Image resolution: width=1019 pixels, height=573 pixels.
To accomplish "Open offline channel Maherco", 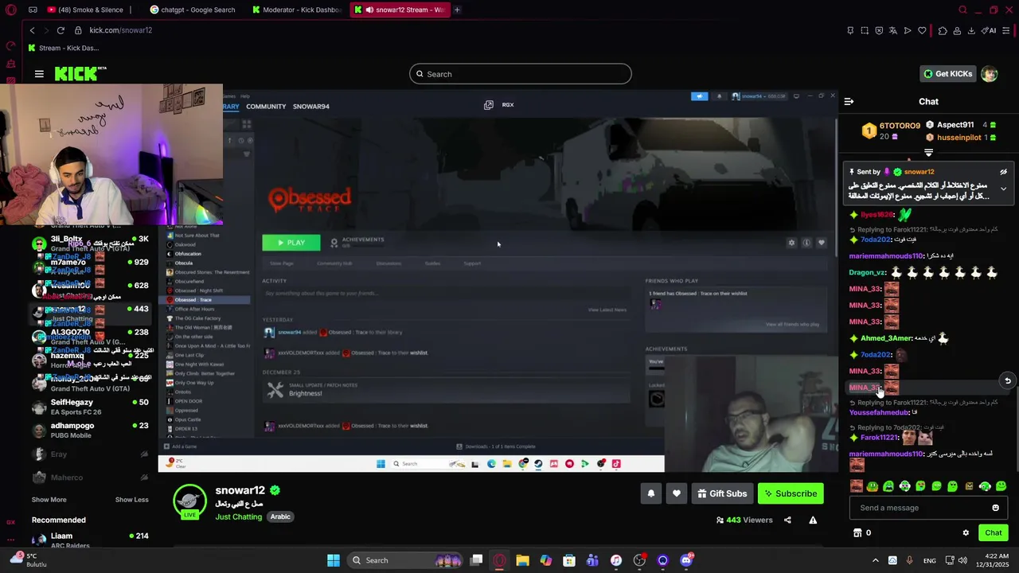I will click(x=89, y=477).
